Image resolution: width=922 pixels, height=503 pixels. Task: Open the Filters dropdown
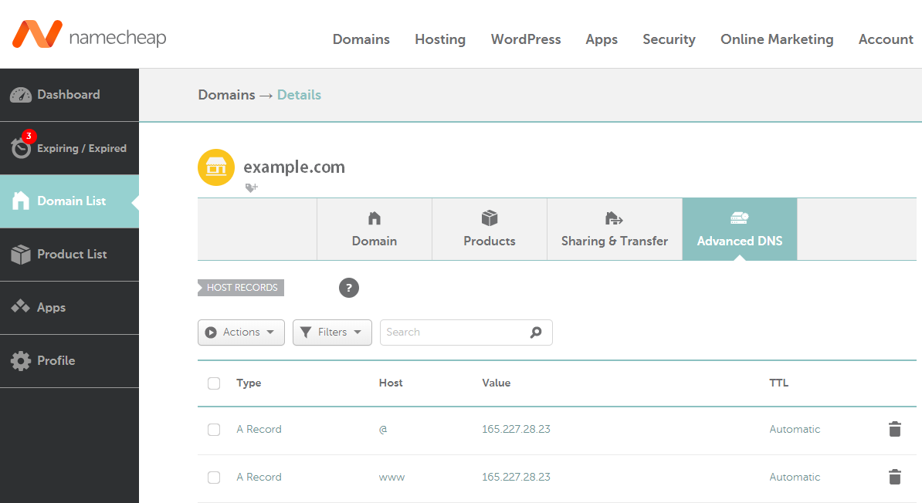[332, 332]
